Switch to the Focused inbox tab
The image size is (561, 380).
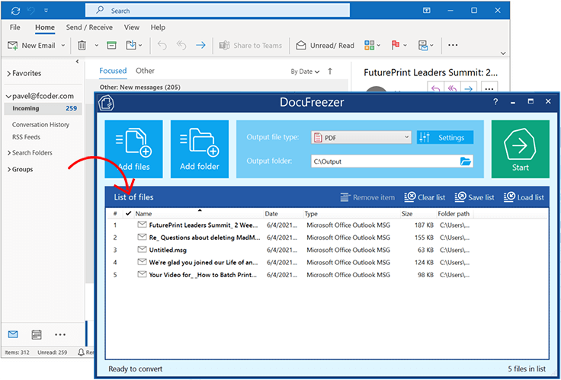click(113, 71)
